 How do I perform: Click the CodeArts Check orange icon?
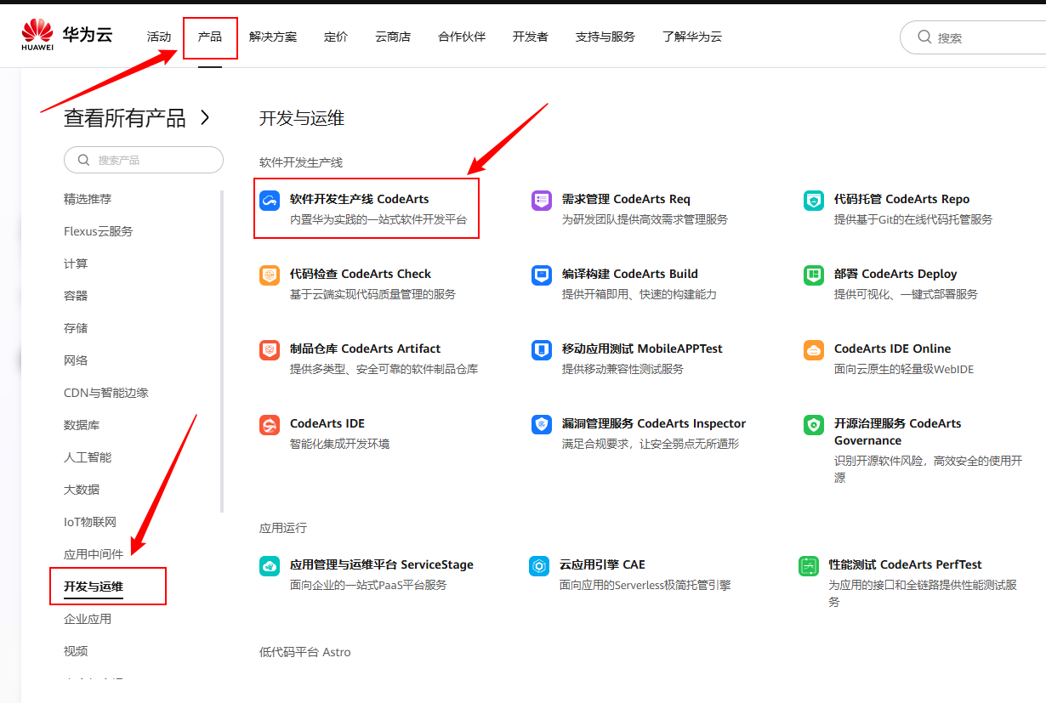click(x=270, y=275)
